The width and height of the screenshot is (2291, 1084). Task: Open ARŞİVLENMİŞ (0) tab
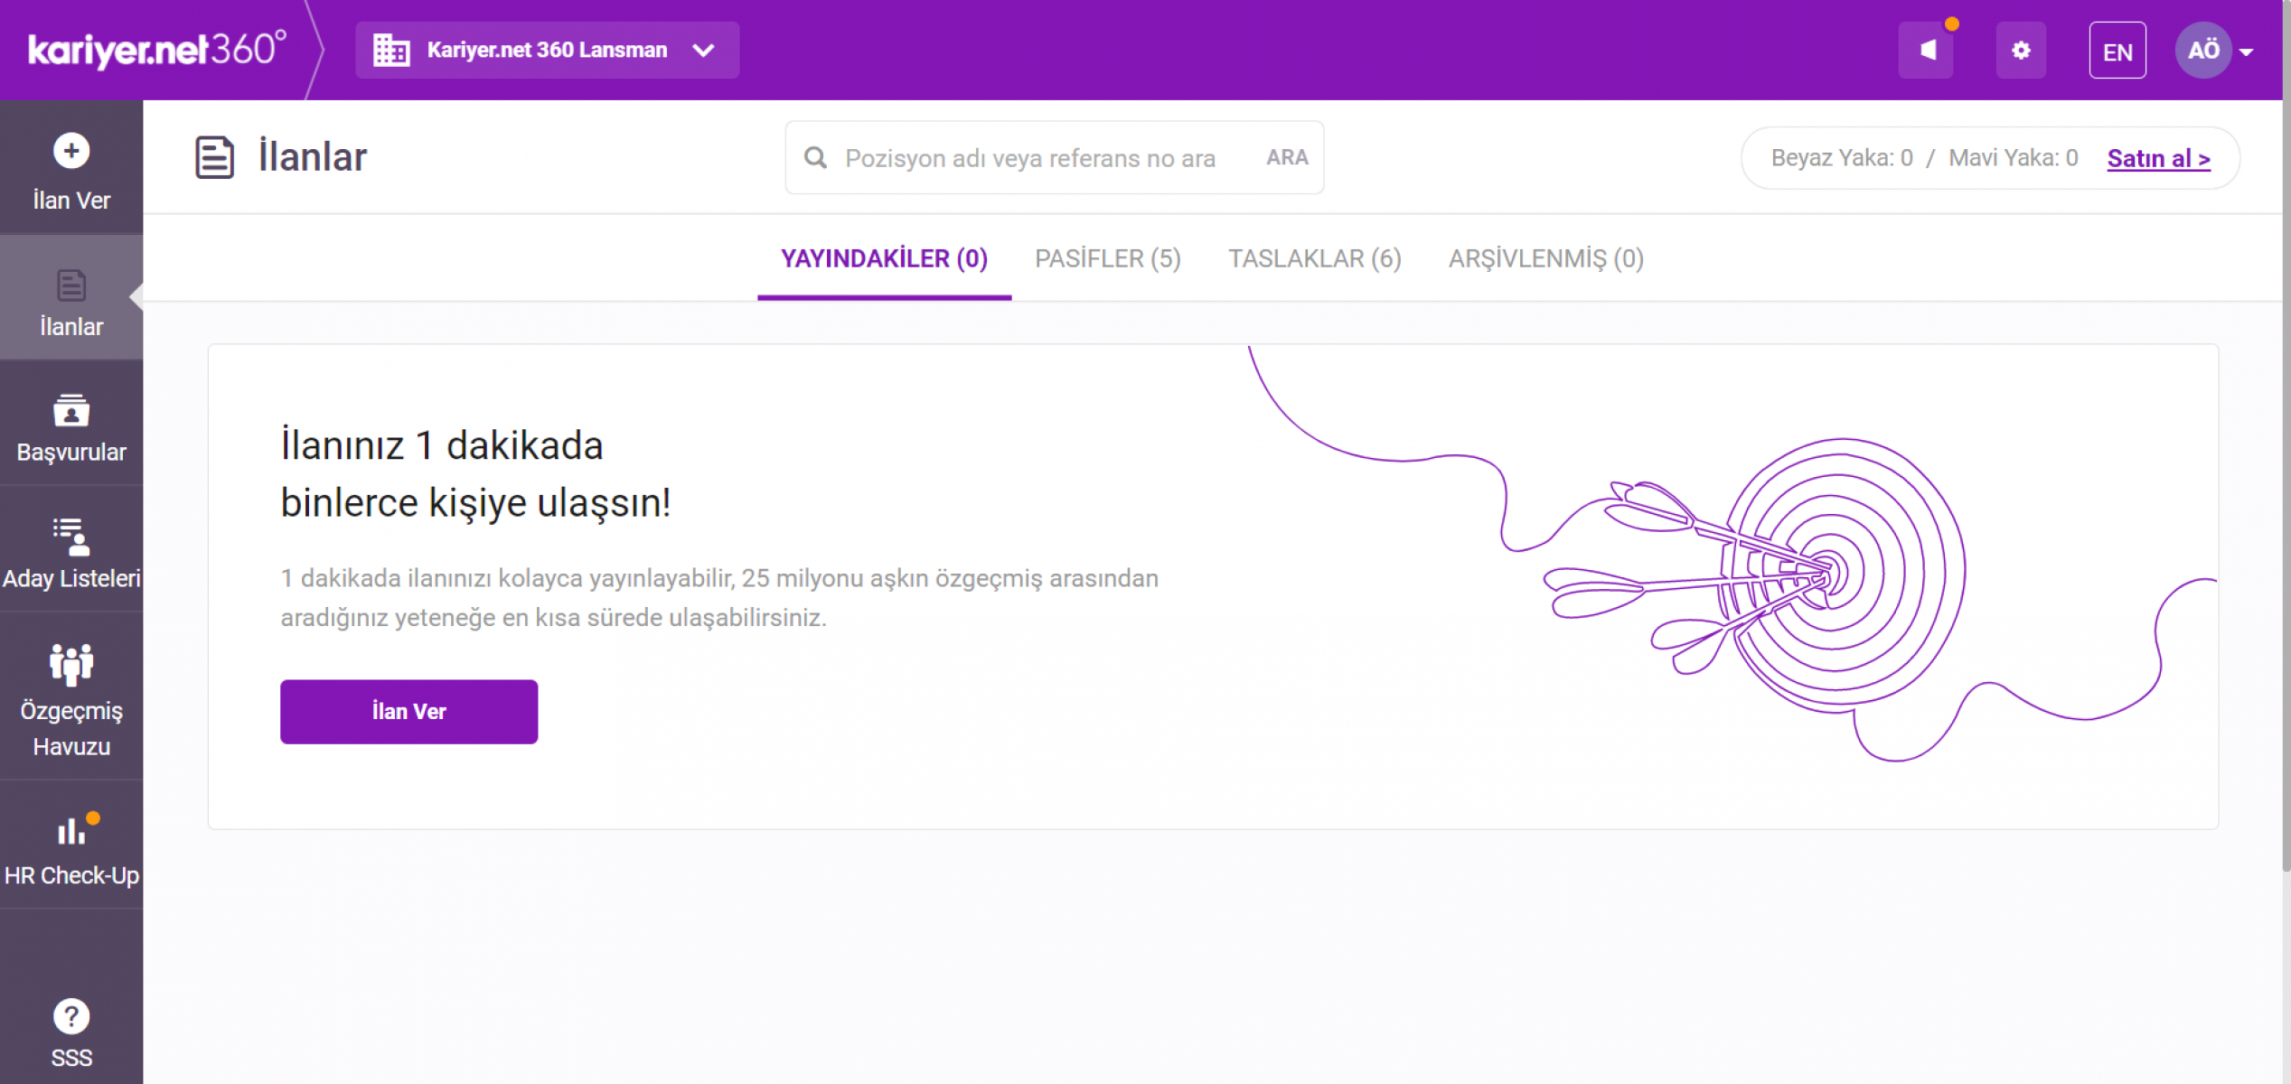pos(1545,259)
